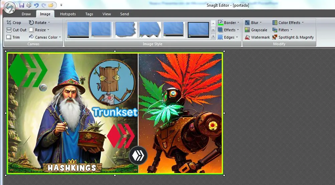335x185 pixels.
Task: Open Spotlight & Magnify tool
Action: pos(293,37)
